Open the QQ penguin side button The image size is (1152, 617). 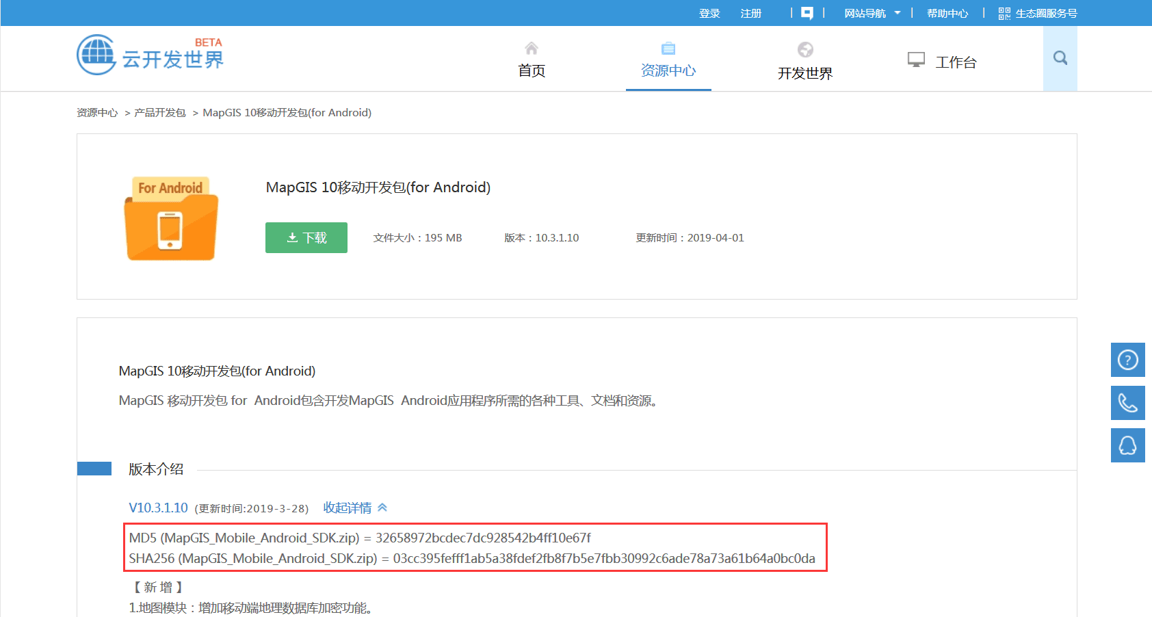(x=1128, y=445)
